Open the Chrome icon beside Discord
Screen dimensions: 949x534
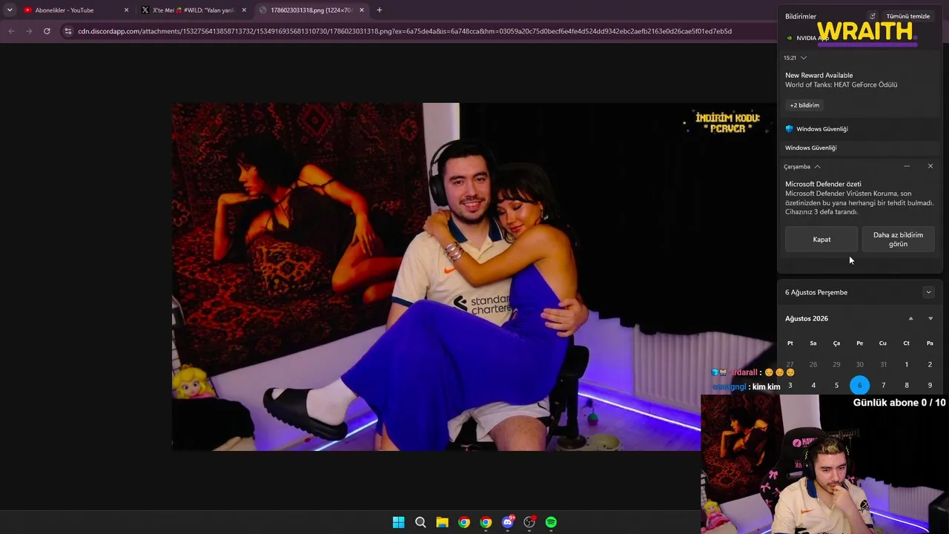click(x=486, y=522)
